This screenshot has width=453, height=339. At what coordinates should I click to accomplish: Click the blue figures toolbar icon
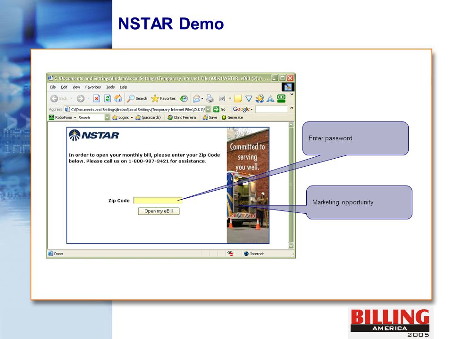point(270,98)
